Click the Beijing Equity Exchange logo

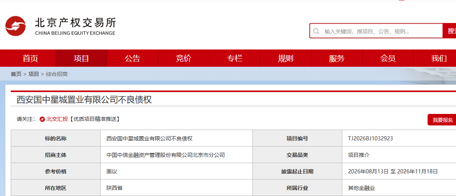15,26
